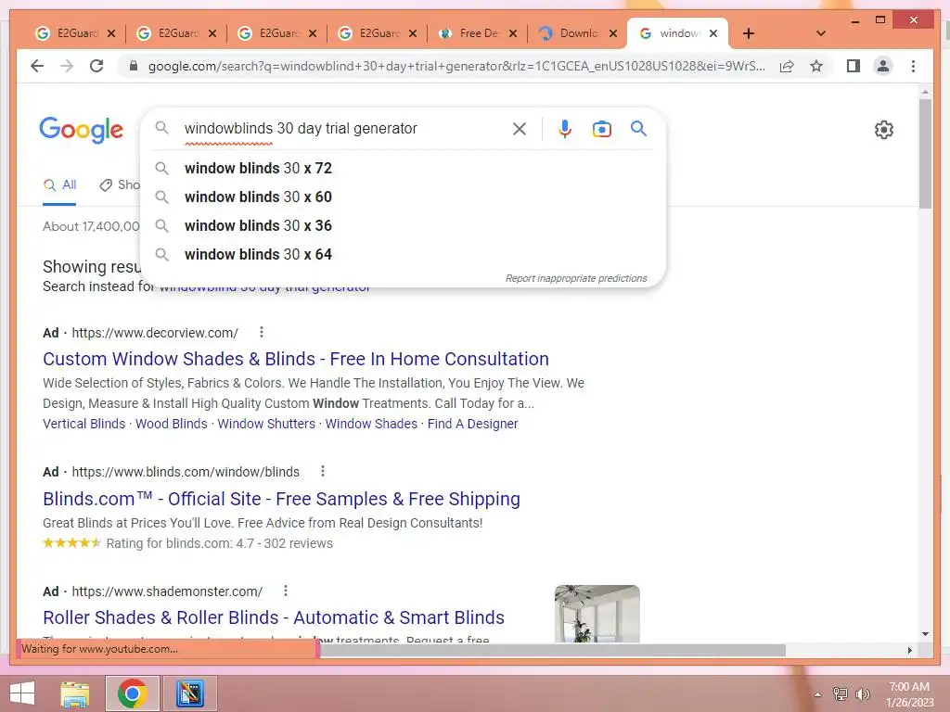The width and height of the screenshot is (950, 712).
Task: Open Wood Blinds sitelink
Action: pyautogui.click(x=172, y=424)
